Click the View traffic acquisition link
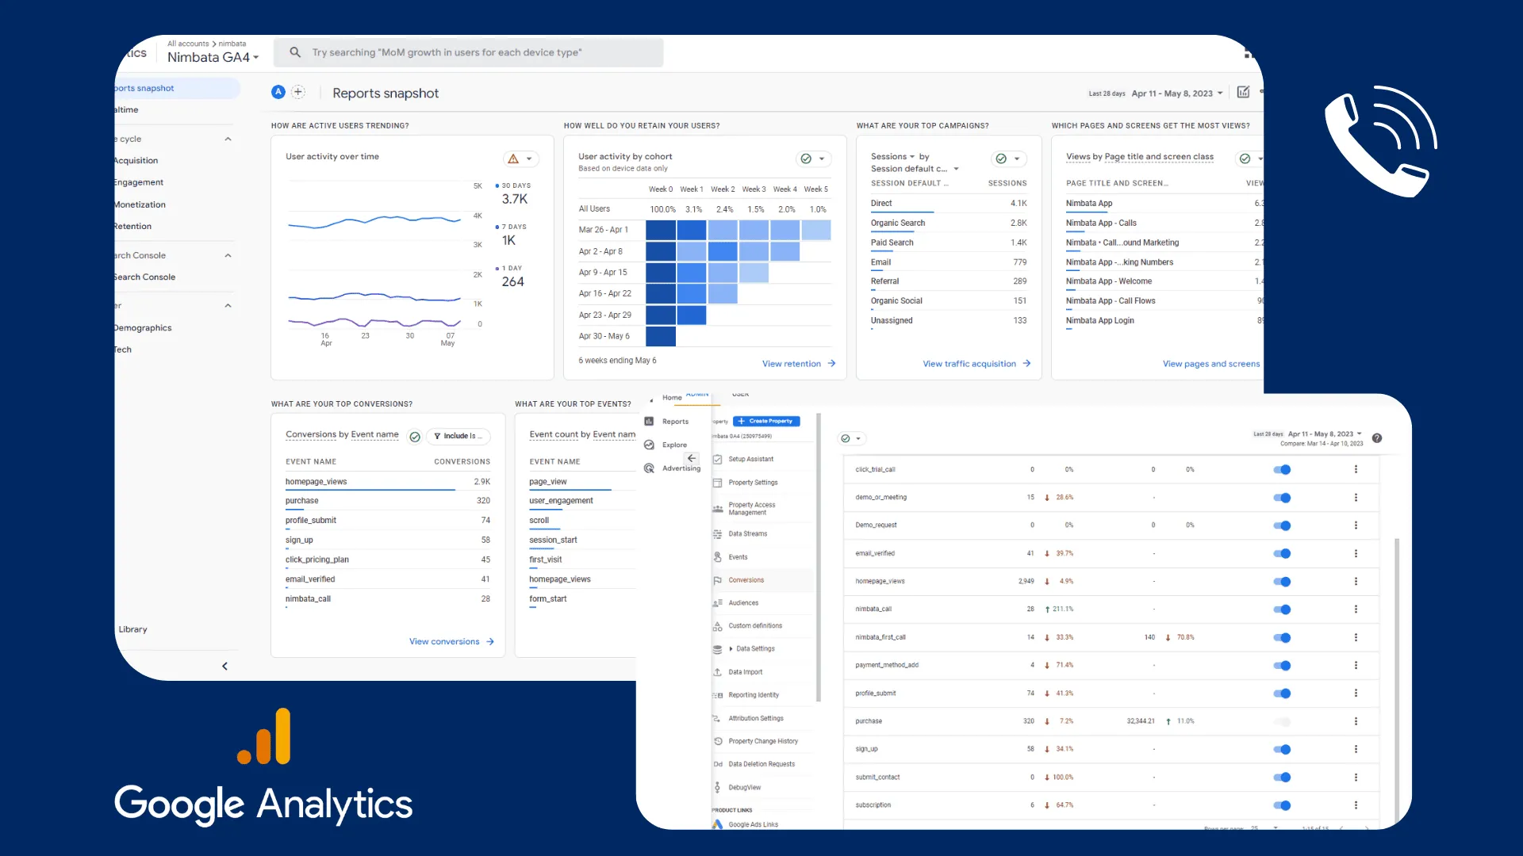The width and height of the screenshot is (1523, 856). pos(969,364)
